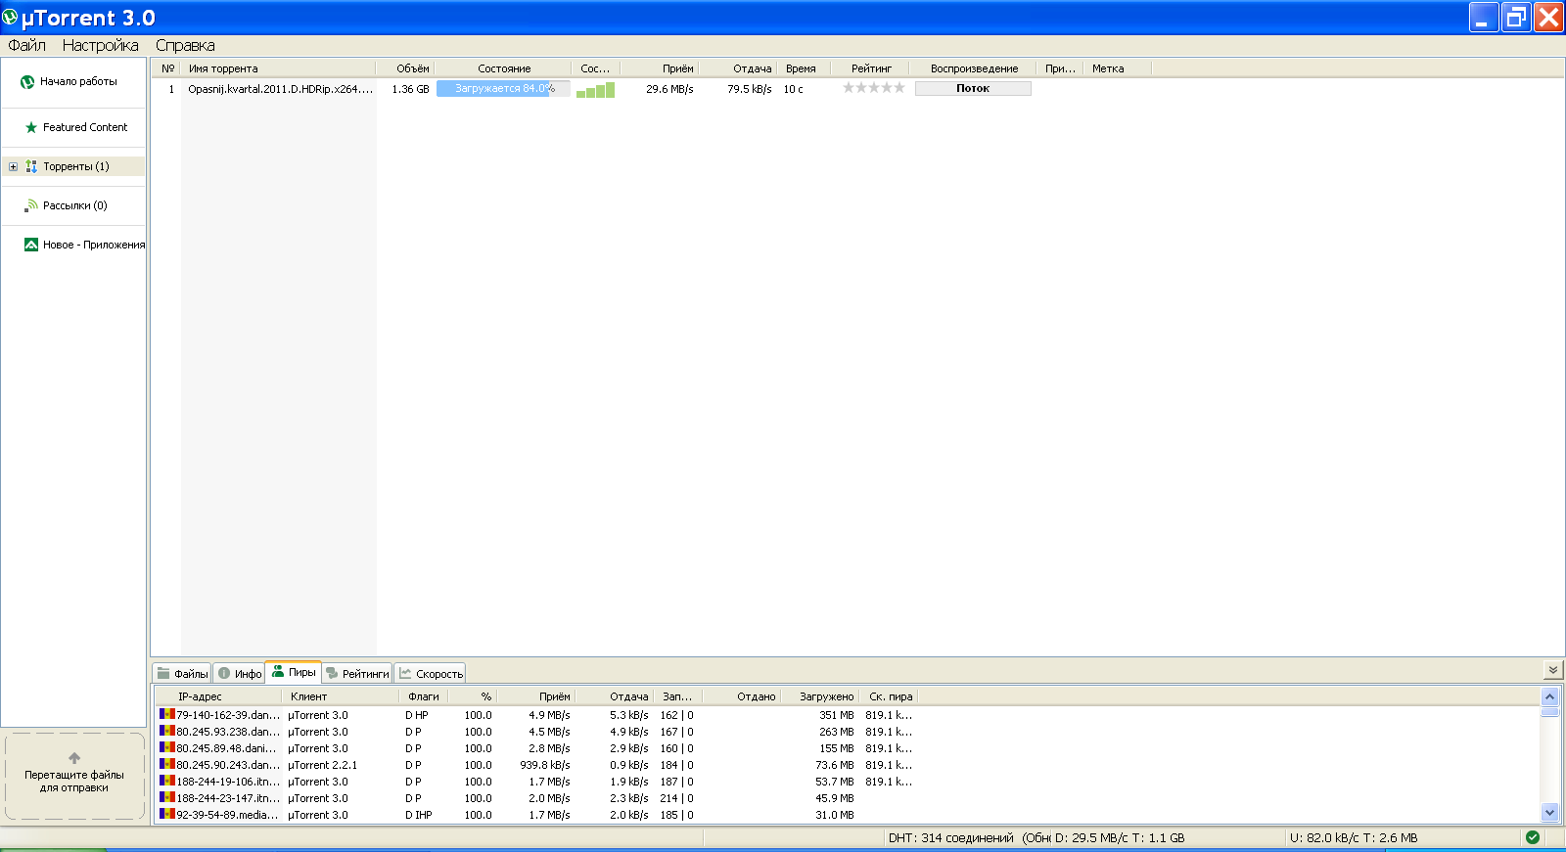Click the drop zone Перетащите файлы для отправки
Viewport: 1566px width, 852px height.
click(74, 776)
